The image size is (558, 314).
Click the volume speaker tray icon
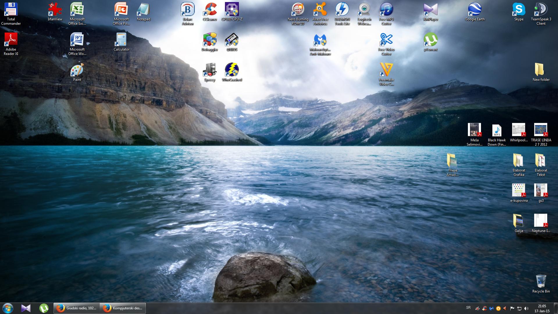526,308
